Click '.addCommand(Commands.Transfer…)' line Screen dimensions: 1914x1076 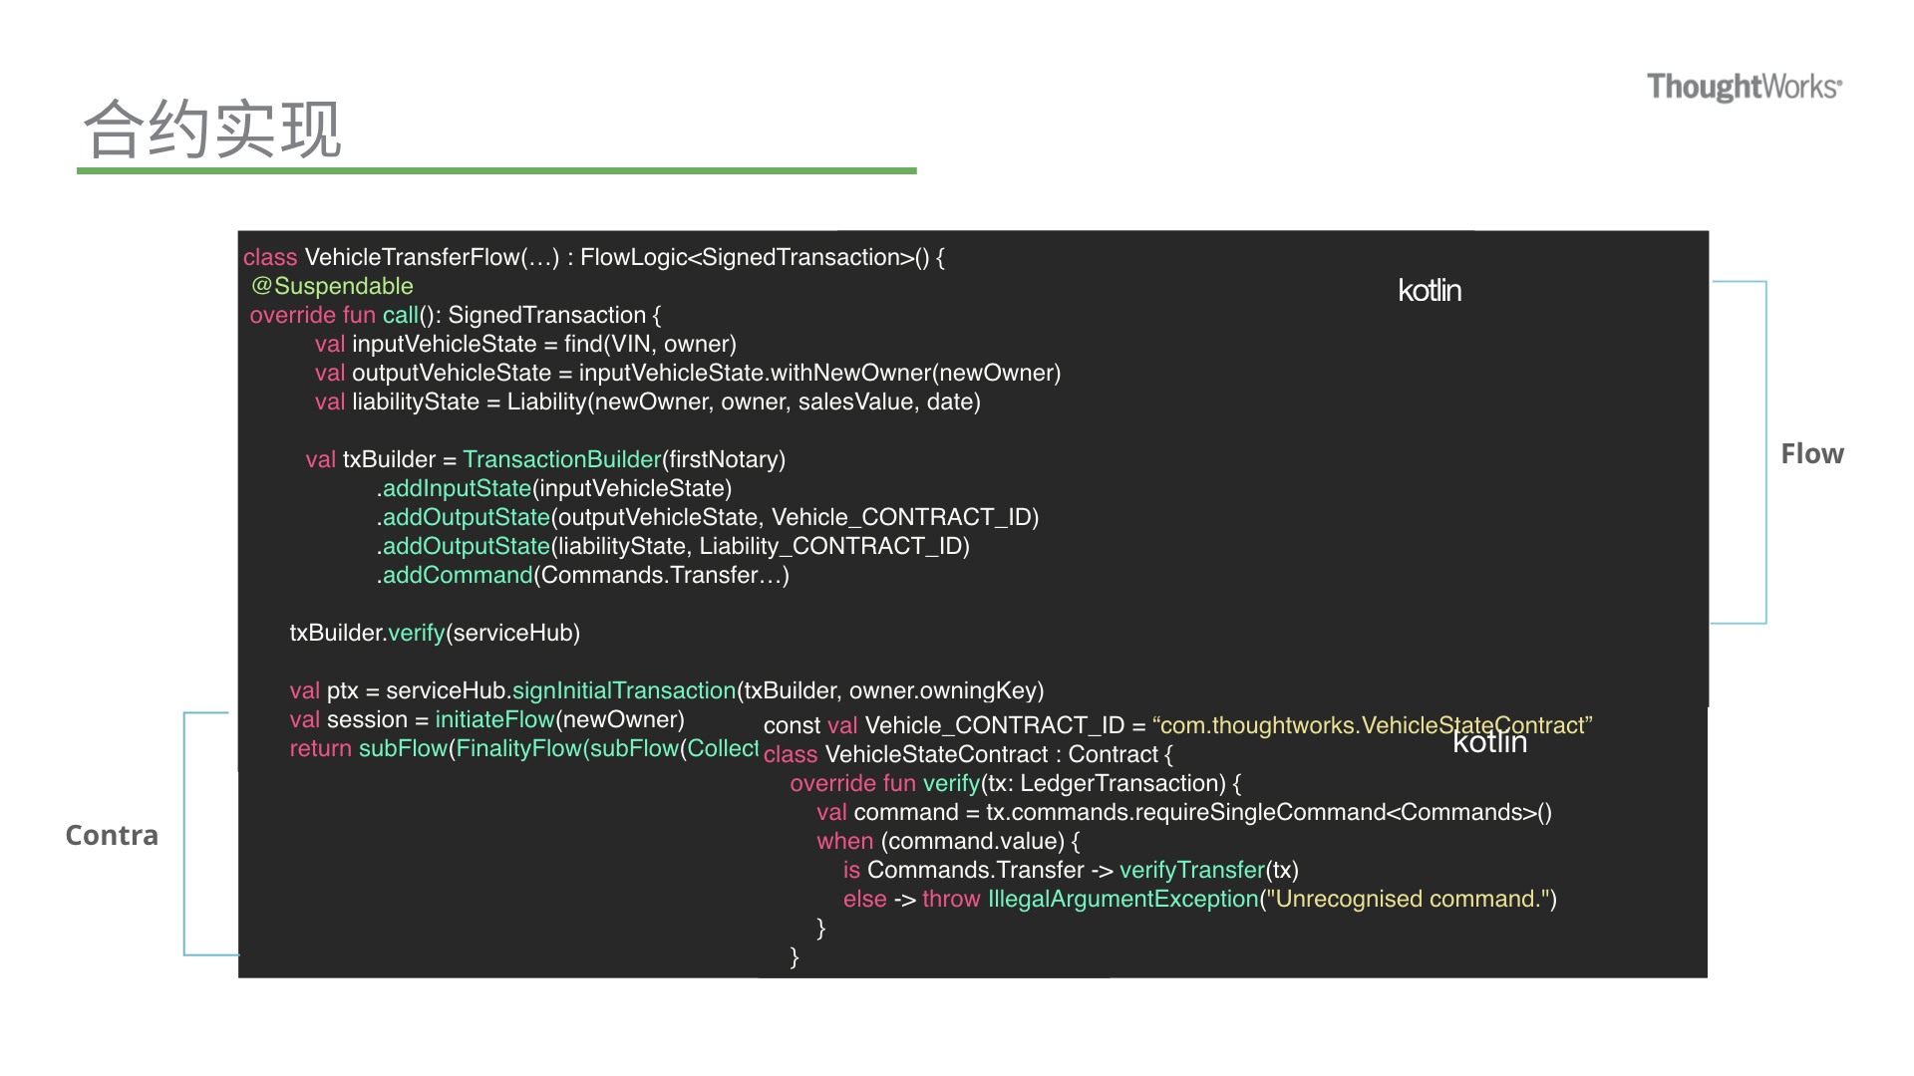click(582, 575)
